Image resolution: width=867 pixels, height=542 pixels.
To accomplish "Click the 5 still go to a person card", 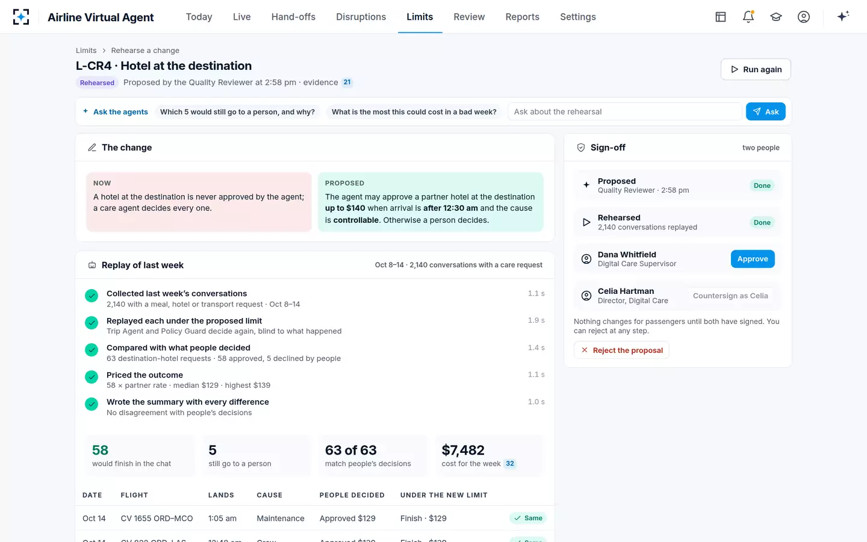I will [256, 456].
